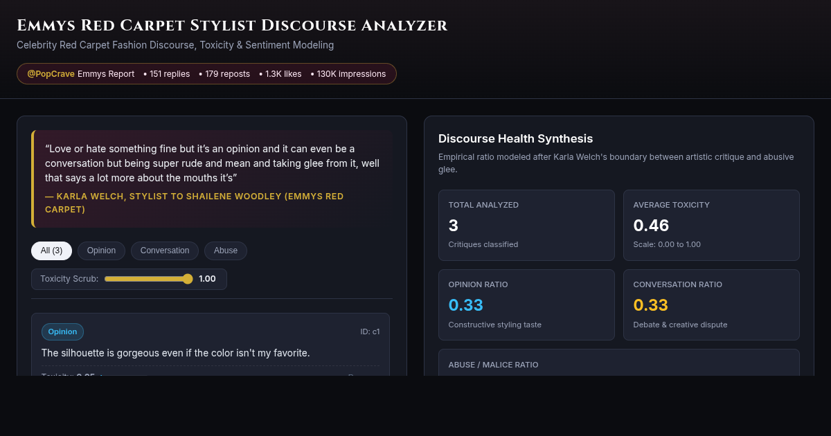831x436 pixels.
Task: Click the Abuse / Malice Ratio heading
Action: coord(493,365)
